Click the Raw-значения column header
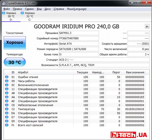Viewport: 152px width, 140px height. [134, 72]
